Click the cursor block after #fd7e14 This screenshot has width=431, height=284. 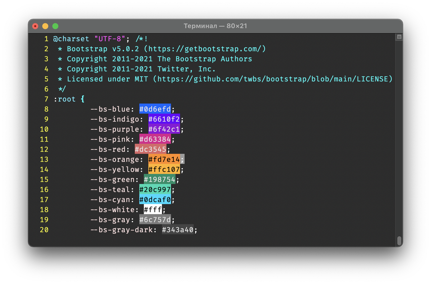(x=182, y=159)
